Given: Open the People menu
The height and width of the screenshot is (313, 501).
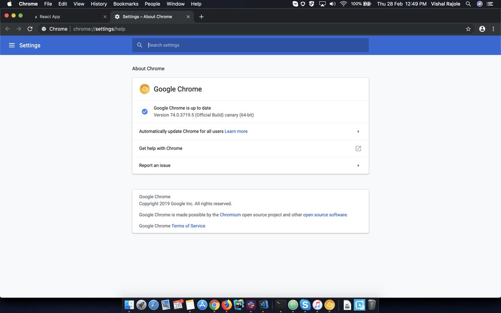Looking at the screenshot, I should pos(152,4).
